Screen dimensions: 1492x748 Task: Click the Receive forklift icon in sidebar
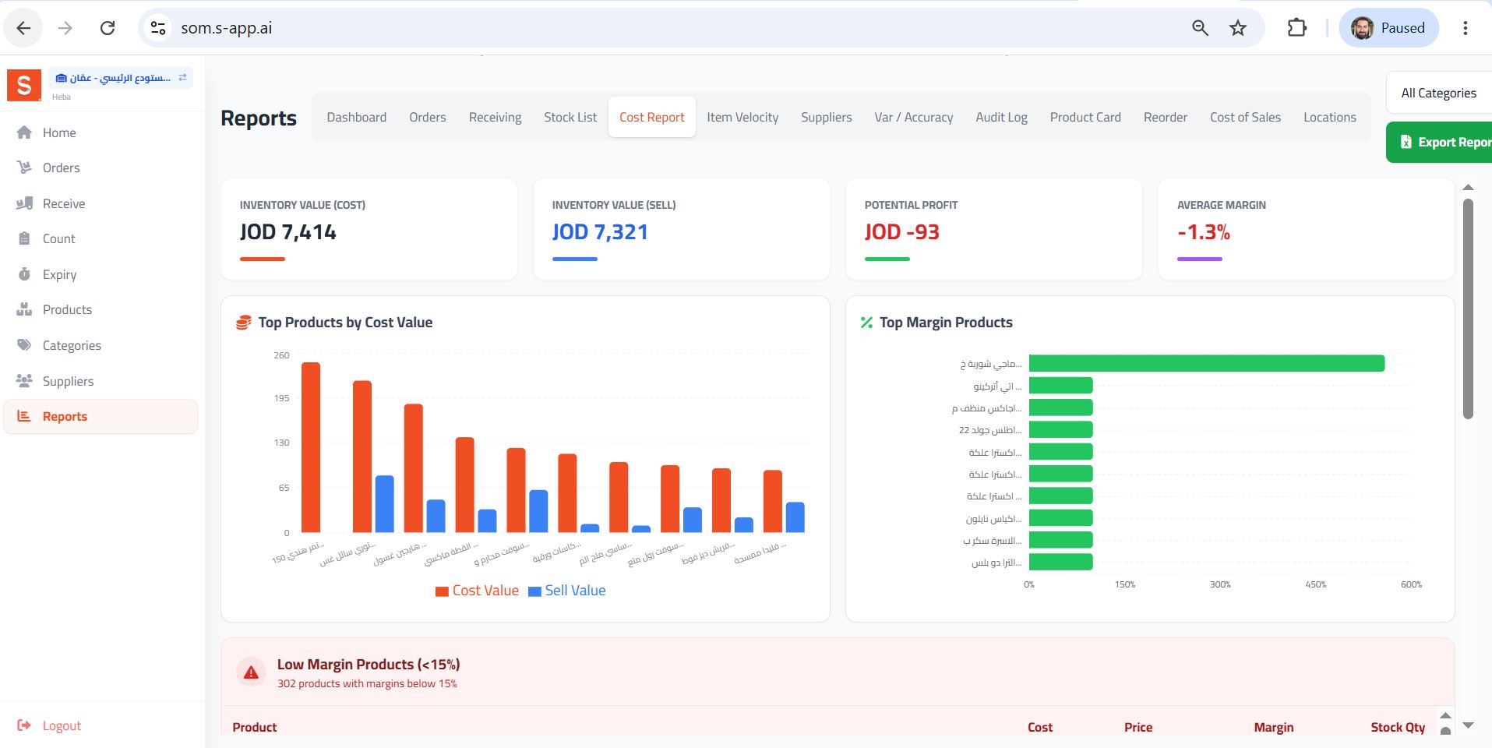coord(24,203)
